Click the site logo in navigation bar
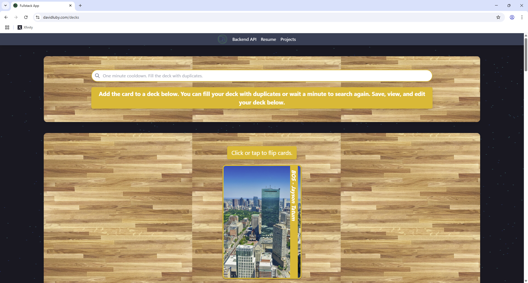The height and width of the screenshot is (283, 528). click(222, 39)
